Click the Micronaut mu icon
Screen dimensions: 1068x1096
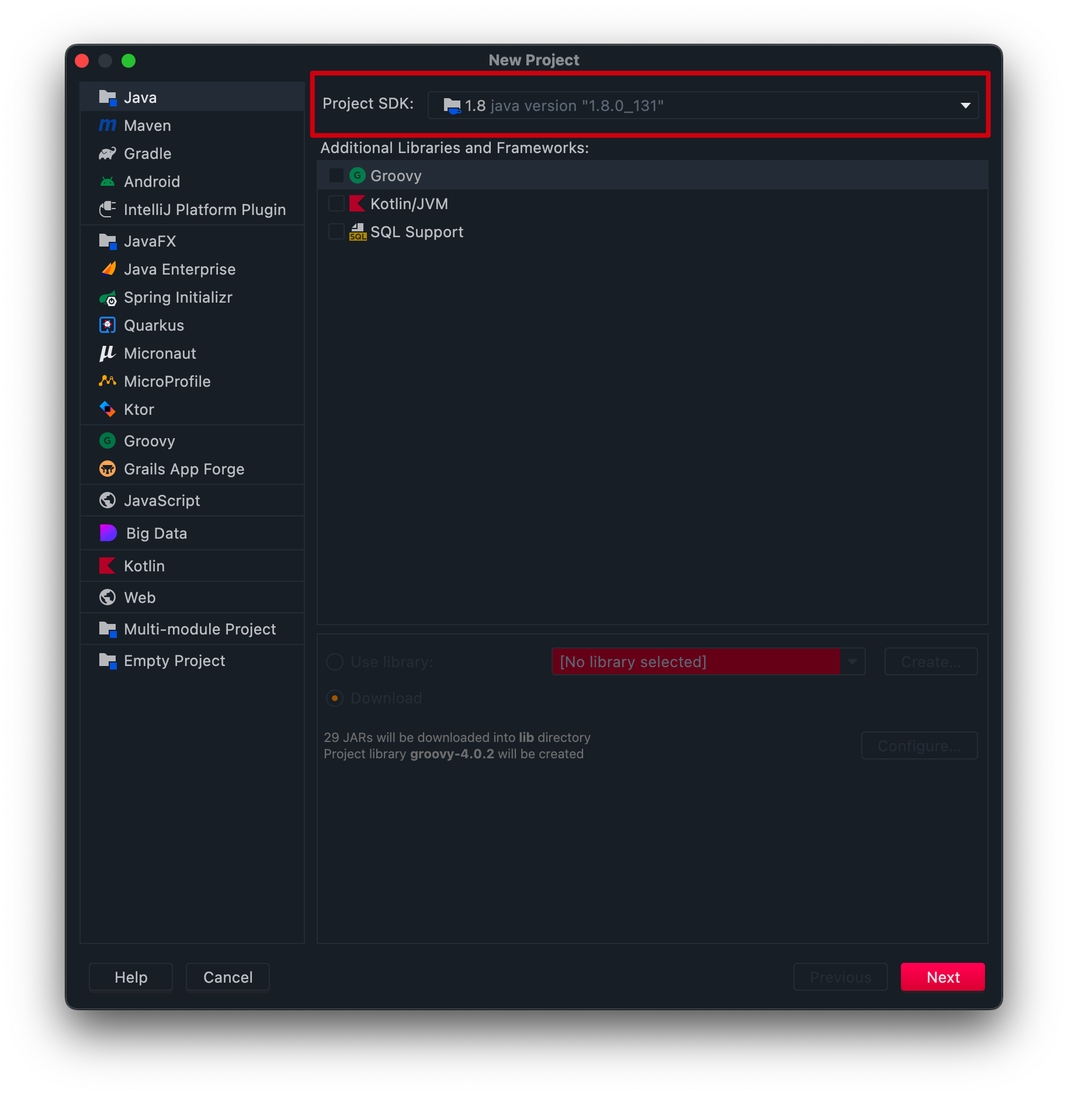click(x=108, y=353)
